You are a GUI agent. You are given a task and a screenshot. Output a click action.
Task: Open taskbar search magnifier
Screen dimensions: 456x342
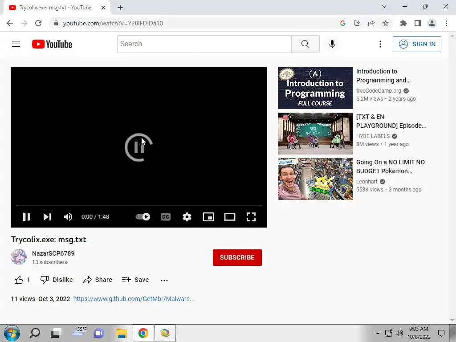[35, 333]
